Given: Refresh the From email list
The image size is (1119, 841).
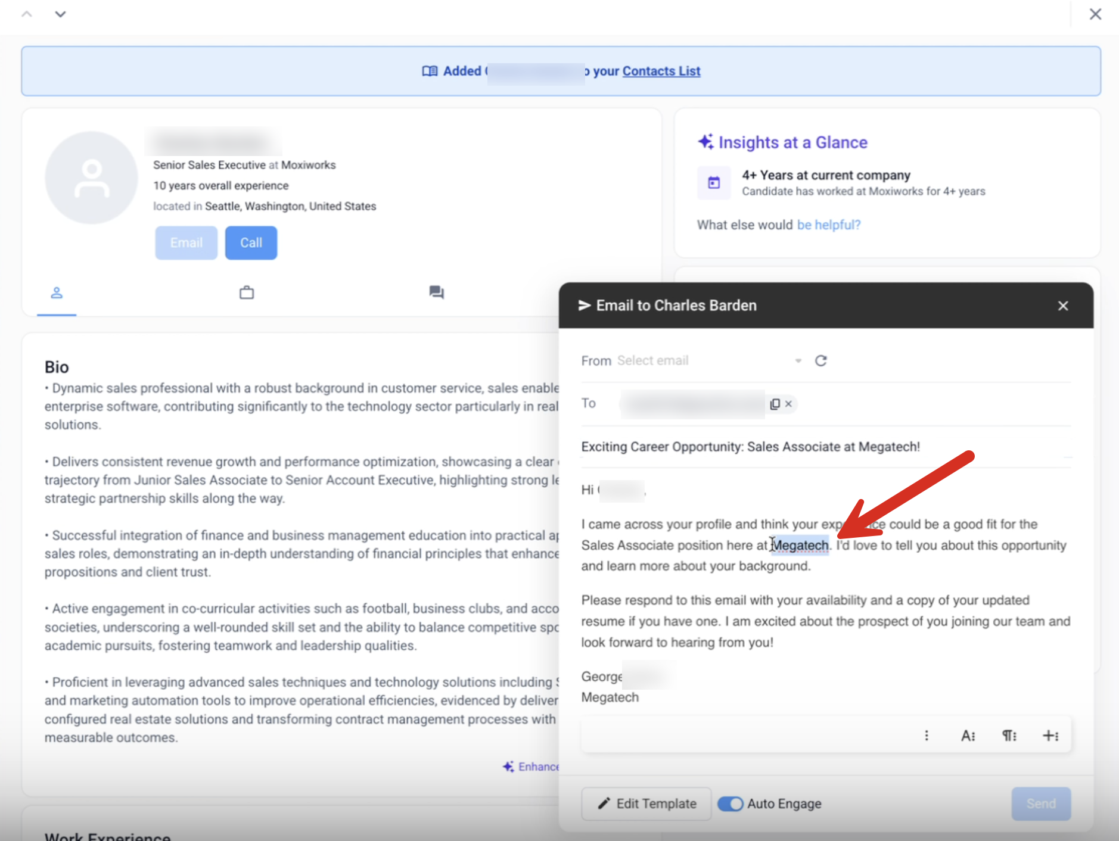Looking at the screenshot, I should click(x=820, y=361).
